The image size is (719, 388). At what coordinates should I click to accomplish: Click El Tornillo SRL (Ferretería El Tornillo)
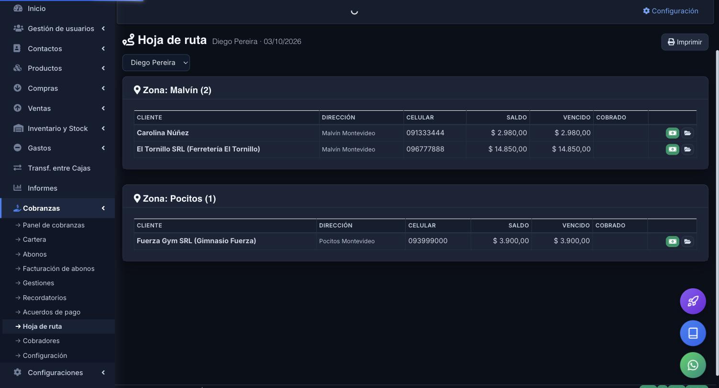199,149
